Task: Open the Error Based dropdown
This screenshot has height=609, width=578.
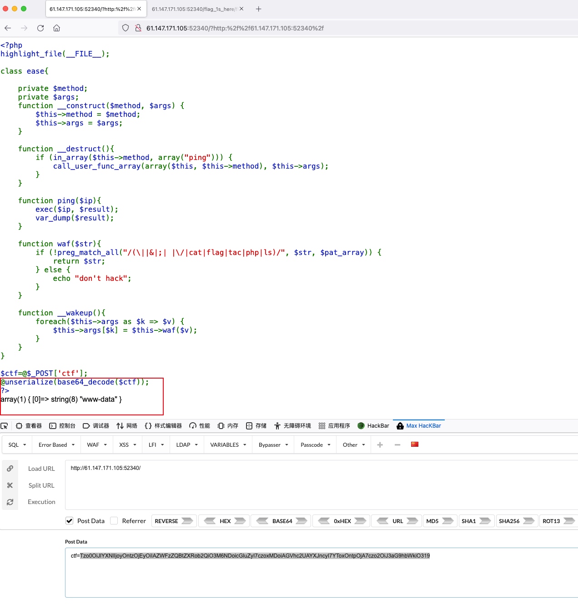Action: coord(56,444)
